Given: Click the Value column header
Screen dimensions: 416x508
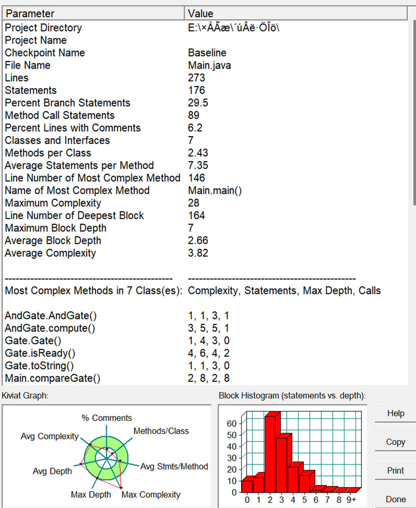Looking at the screenshot, I should pyautogui.click(x=296, y=14).
